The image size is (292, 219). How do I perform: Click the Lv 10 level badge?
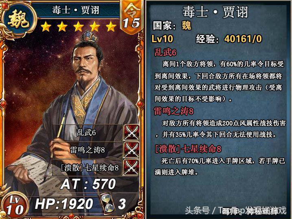click(x=15, y=205)
